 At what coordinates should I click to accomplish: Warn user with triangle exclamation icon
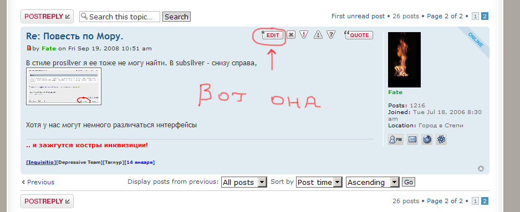click(x=318, y=34)
